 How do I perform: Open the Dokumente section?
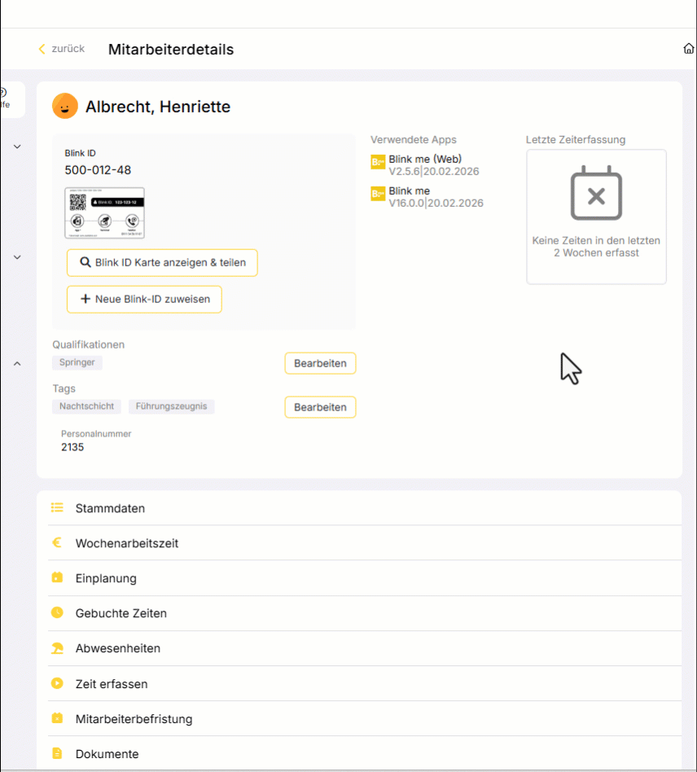107,754
